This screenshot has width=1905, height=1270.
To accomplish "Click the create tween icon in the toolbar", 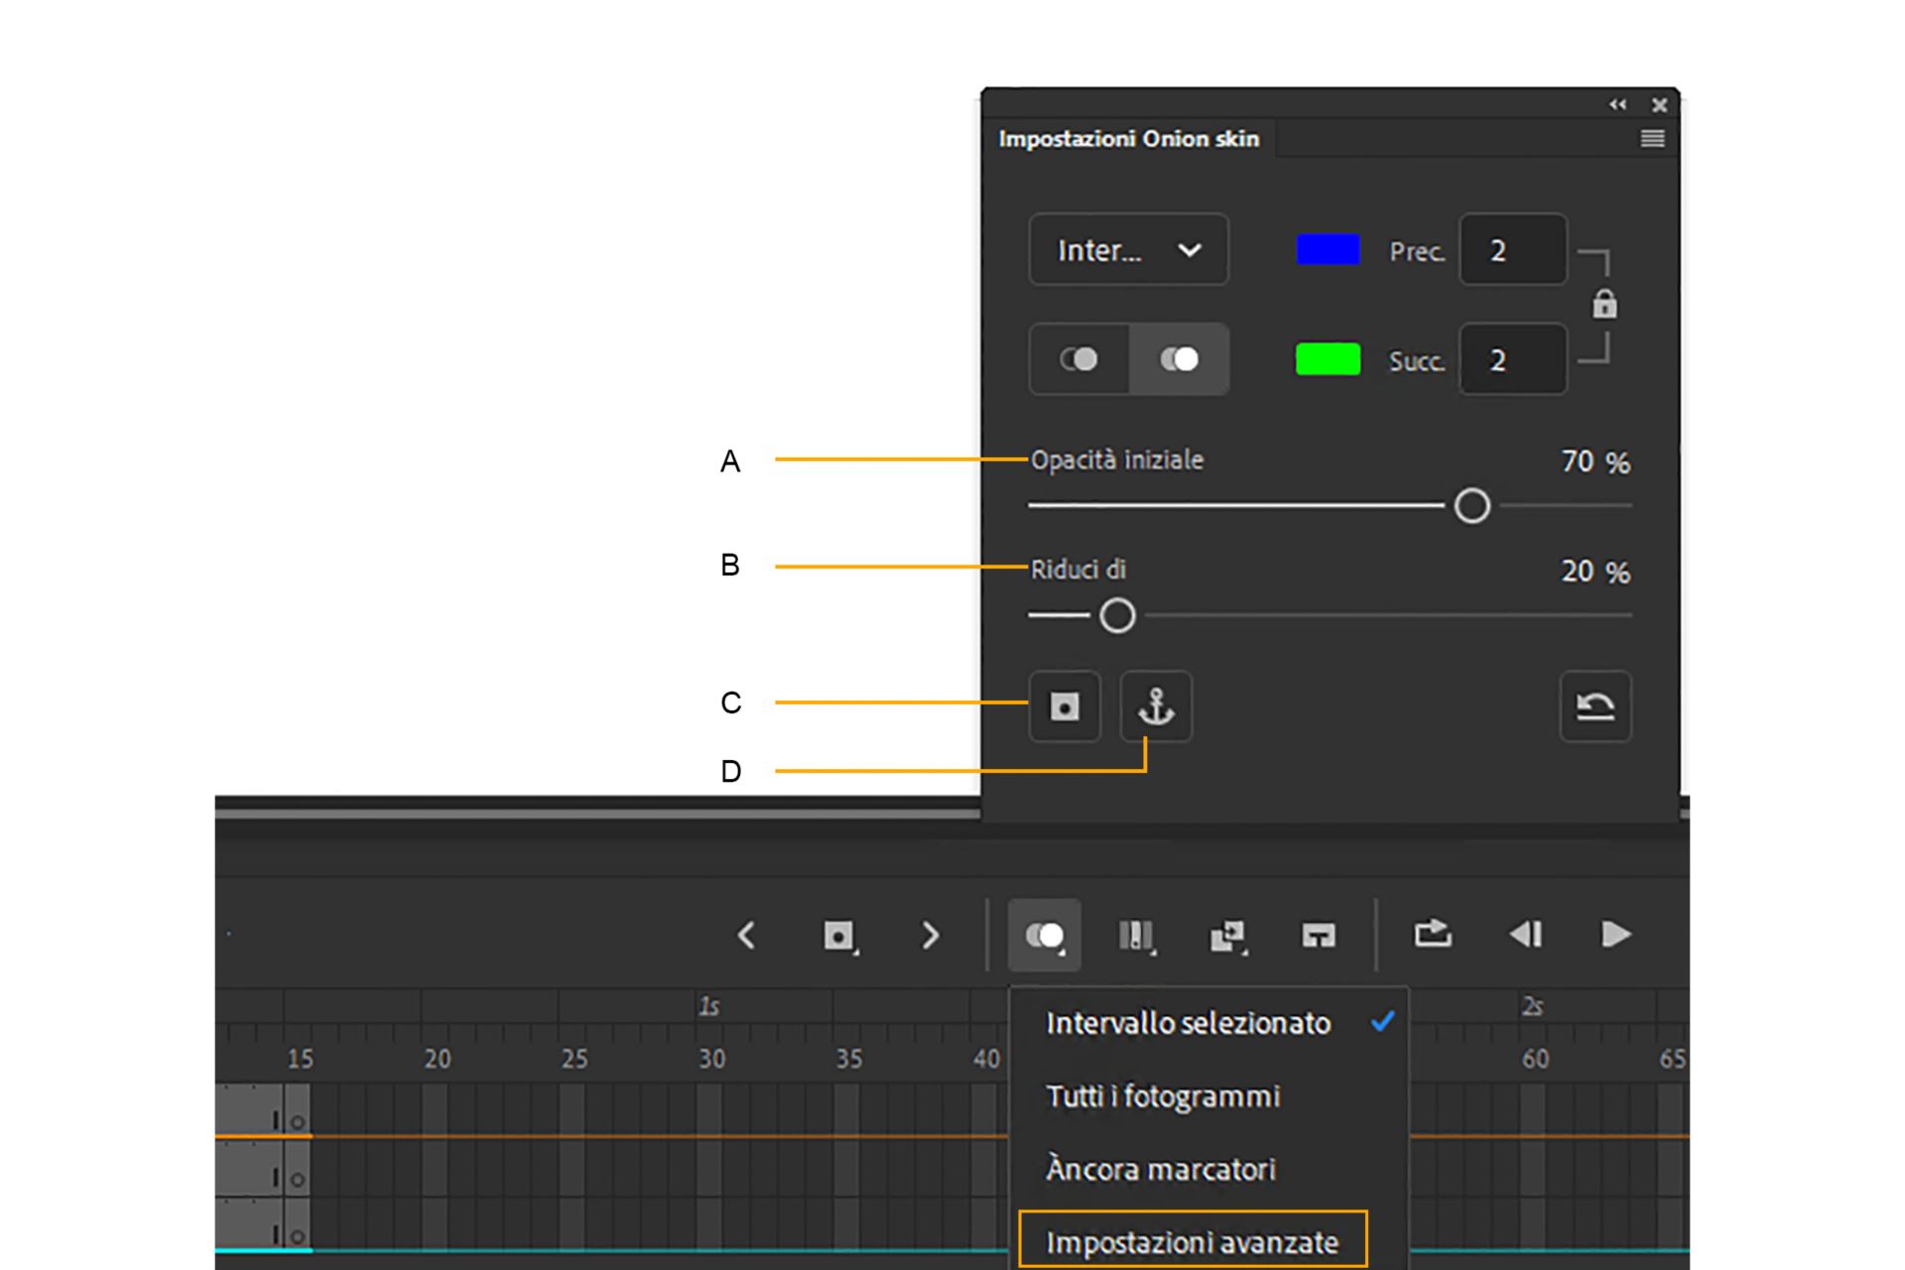I will point(1226,935).
